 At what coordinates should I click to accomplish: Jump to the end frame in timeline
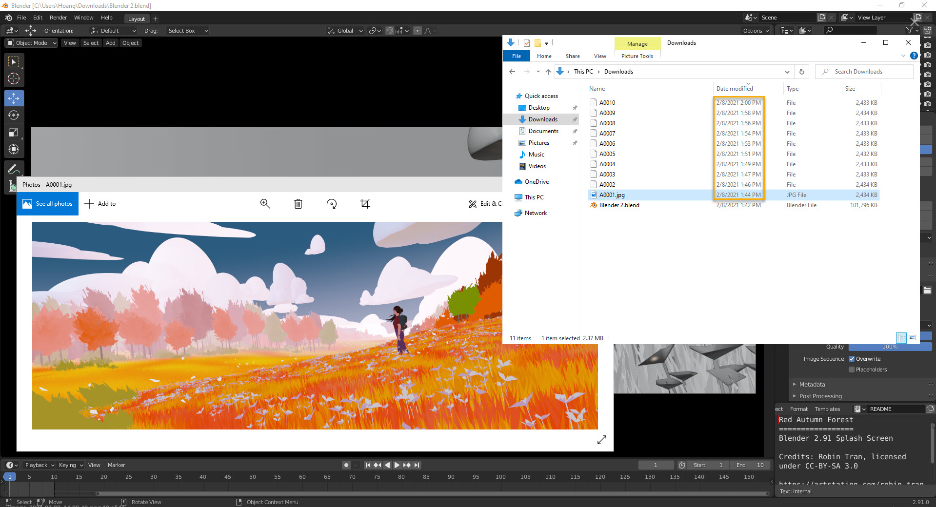pos(417,465)
